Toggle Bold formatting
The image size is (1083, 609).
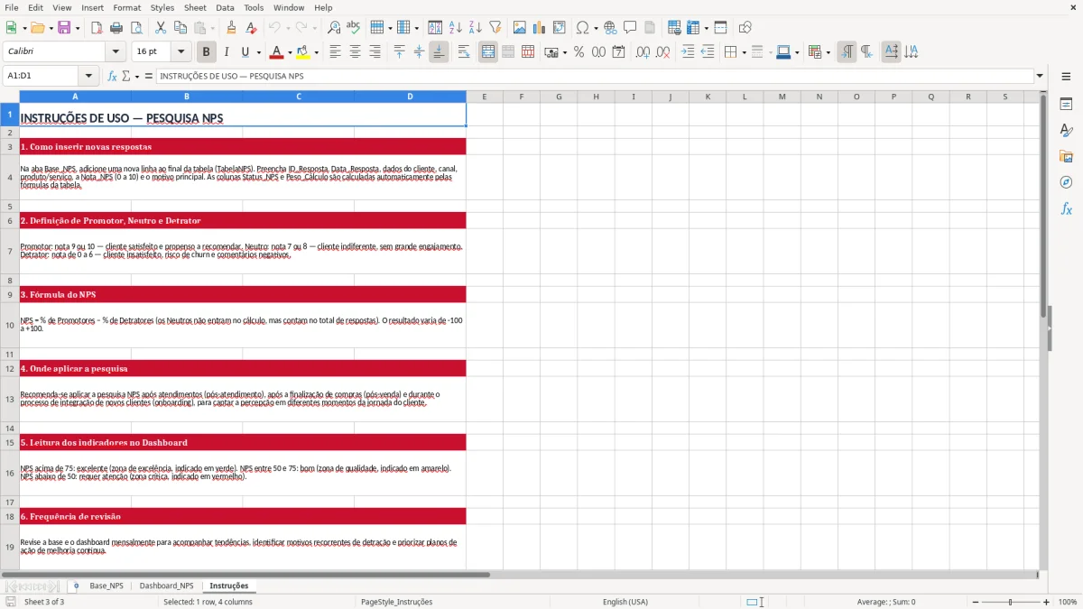point(206,52)
